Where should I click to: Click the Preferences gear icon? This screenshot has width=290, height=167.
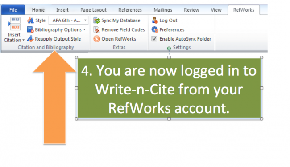click(x=155, y=29)
